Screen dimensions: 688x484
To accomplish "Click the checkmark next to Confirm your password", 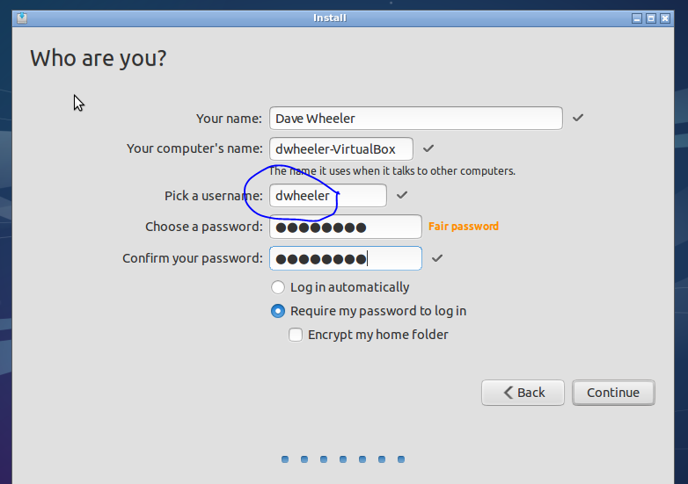I will click(x=437, y=258).
